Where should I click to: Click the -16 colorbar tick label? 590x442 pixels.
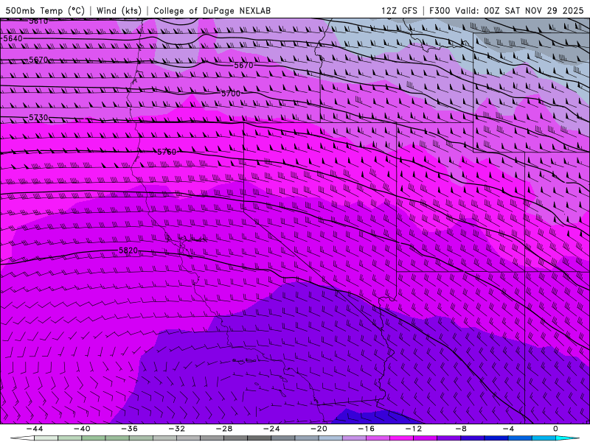pyautogui.click(x=366, y=429)
